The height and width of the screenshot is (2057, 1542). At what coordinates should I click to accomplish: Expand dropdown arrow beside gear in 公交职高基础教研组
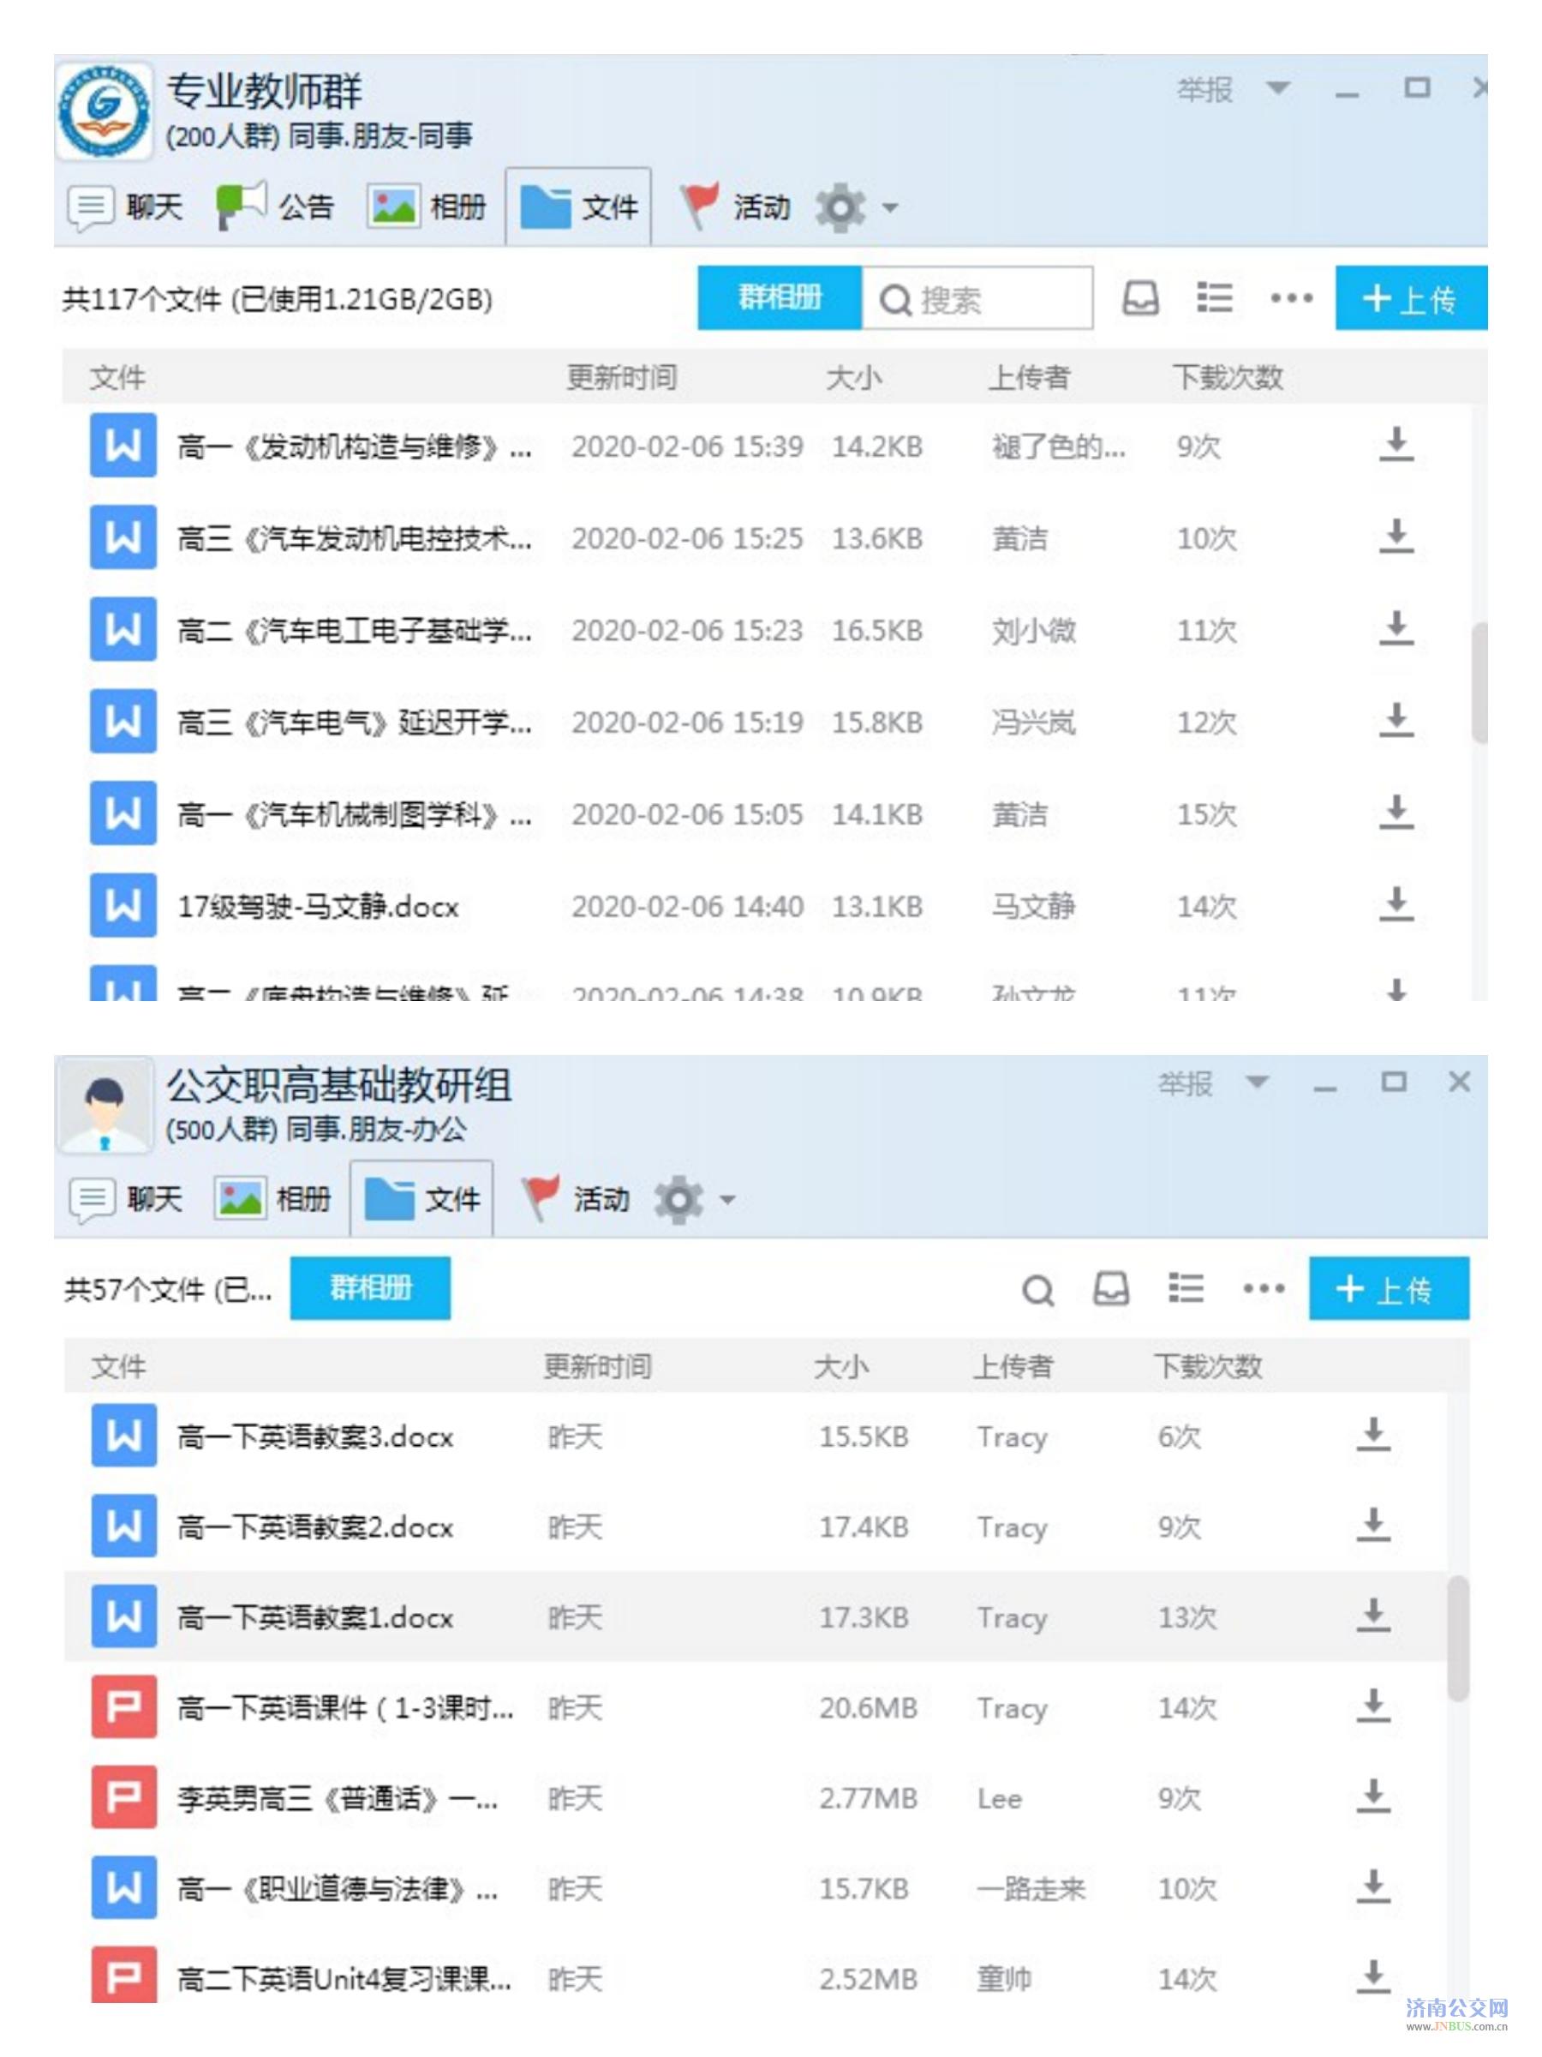(728, 1200)
